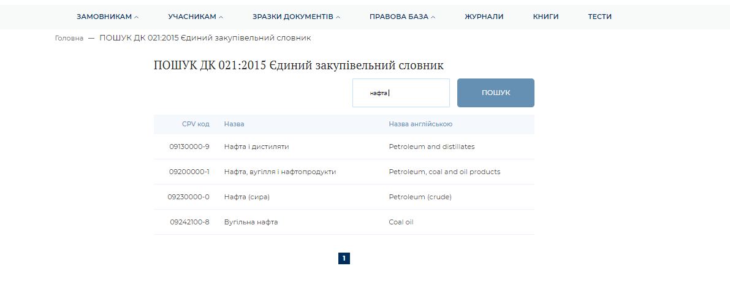This screenshot has width=730, height=290.
Task: Go to the ЖУРНАЛИ section
Action: pyautogui.click(x=484, y=17)
